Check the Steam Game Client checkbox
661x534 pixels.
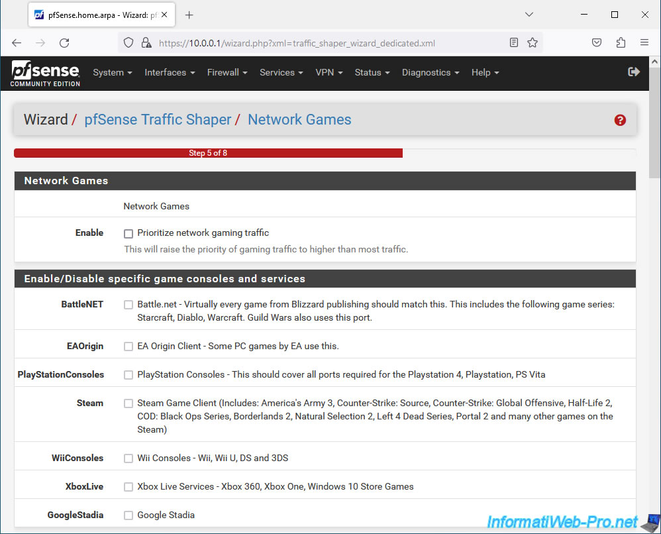[128, 403]
